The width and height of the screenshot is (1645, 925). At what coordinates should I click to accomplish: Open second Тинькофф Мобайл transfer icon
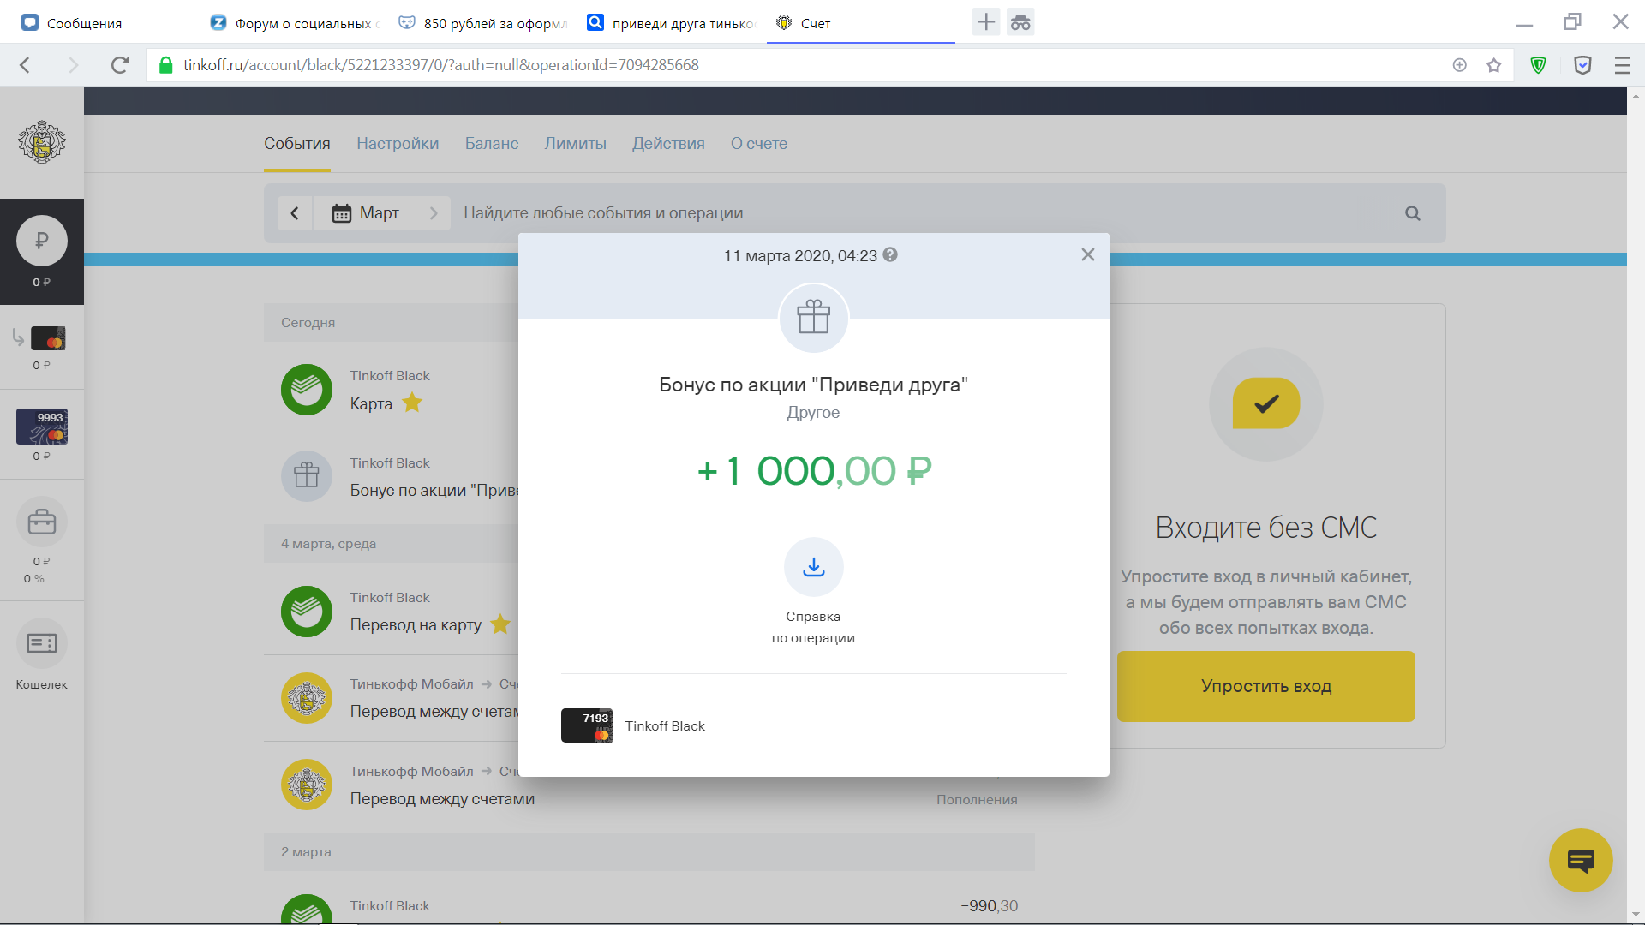coord(307,785)
